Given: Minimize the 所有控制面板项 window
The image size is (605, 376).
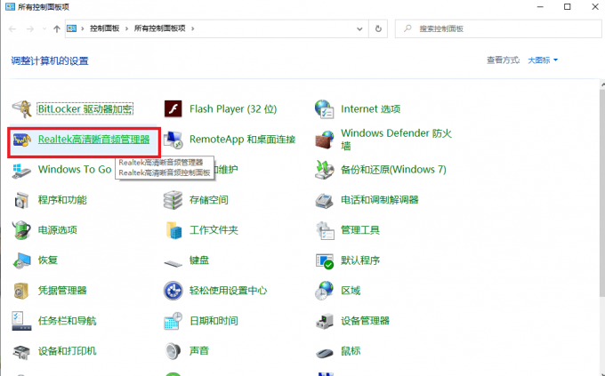Looking at the screenshot, I should [x=540, y=7].
